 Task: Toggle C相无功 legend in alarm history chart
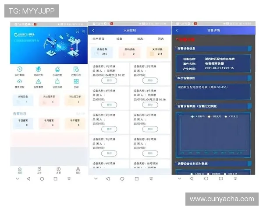[231, 116]
